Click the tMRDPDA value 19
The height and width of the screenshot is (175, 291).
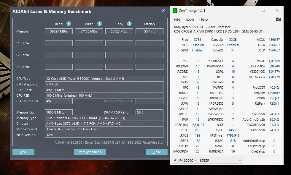pos(233,151)
